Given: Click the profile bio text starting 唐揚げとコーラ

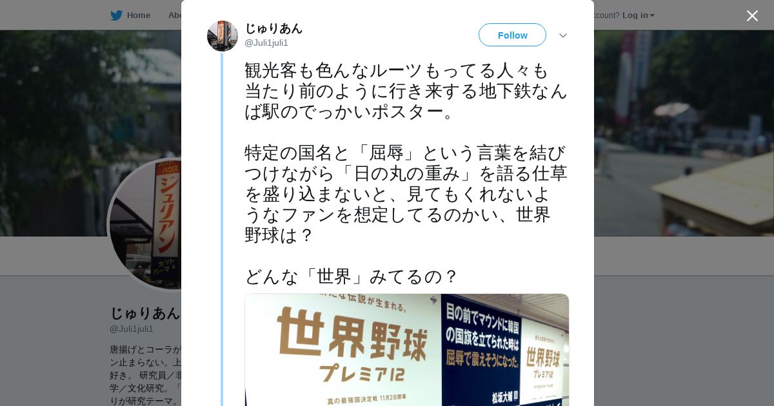Looking at the screenshot, I should [145, 375].
